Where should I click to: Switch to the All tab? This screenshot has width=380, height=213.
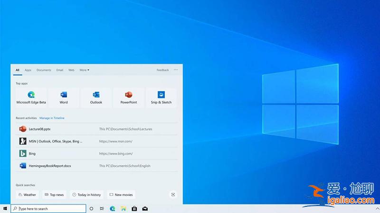pyautogui.click(x=18, y=70)
